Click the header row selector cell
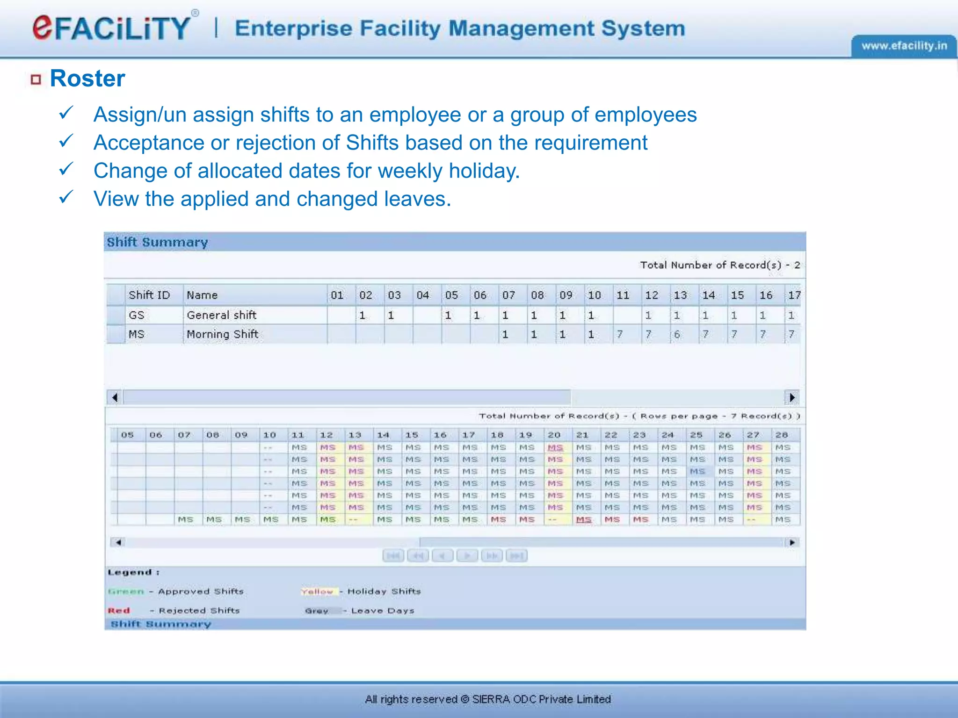The width and height of the screenshot is (958, 718). (116, 295)
